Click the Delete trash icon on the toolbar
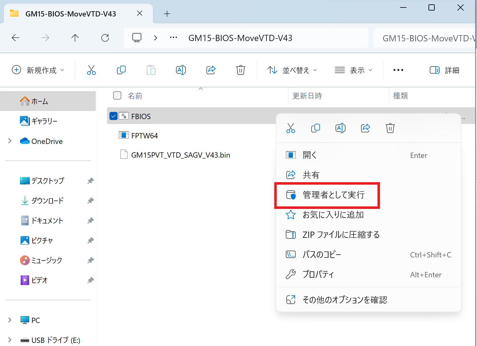This screenshot has width=477, height=346. tap(240, 70)
